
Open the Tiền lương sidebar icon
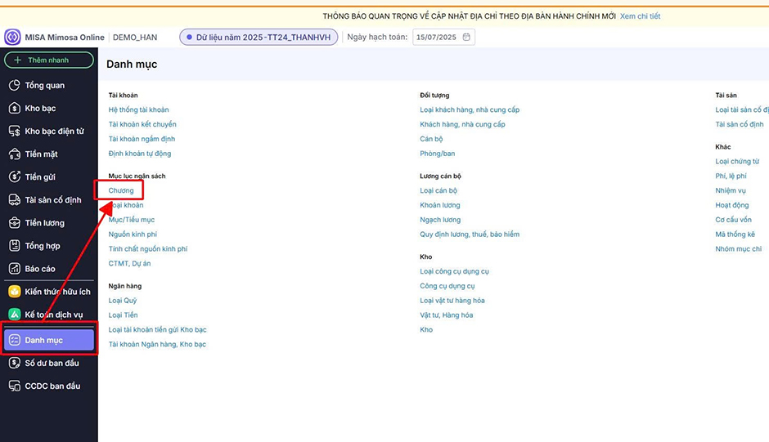pyautogui.click(x=14, y=222)
